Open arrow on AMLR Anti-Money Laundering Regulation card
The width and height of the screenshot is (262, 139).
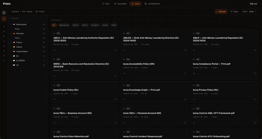point(194,50)
